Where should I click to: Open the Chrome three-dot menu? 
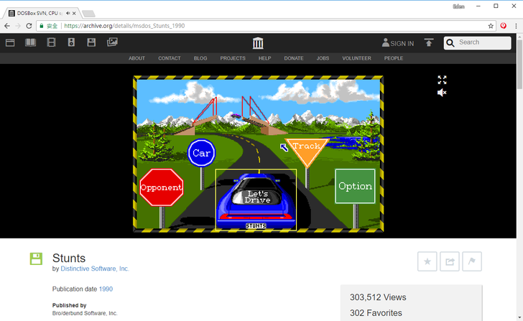pyautogui.click(x=515, y=26)
